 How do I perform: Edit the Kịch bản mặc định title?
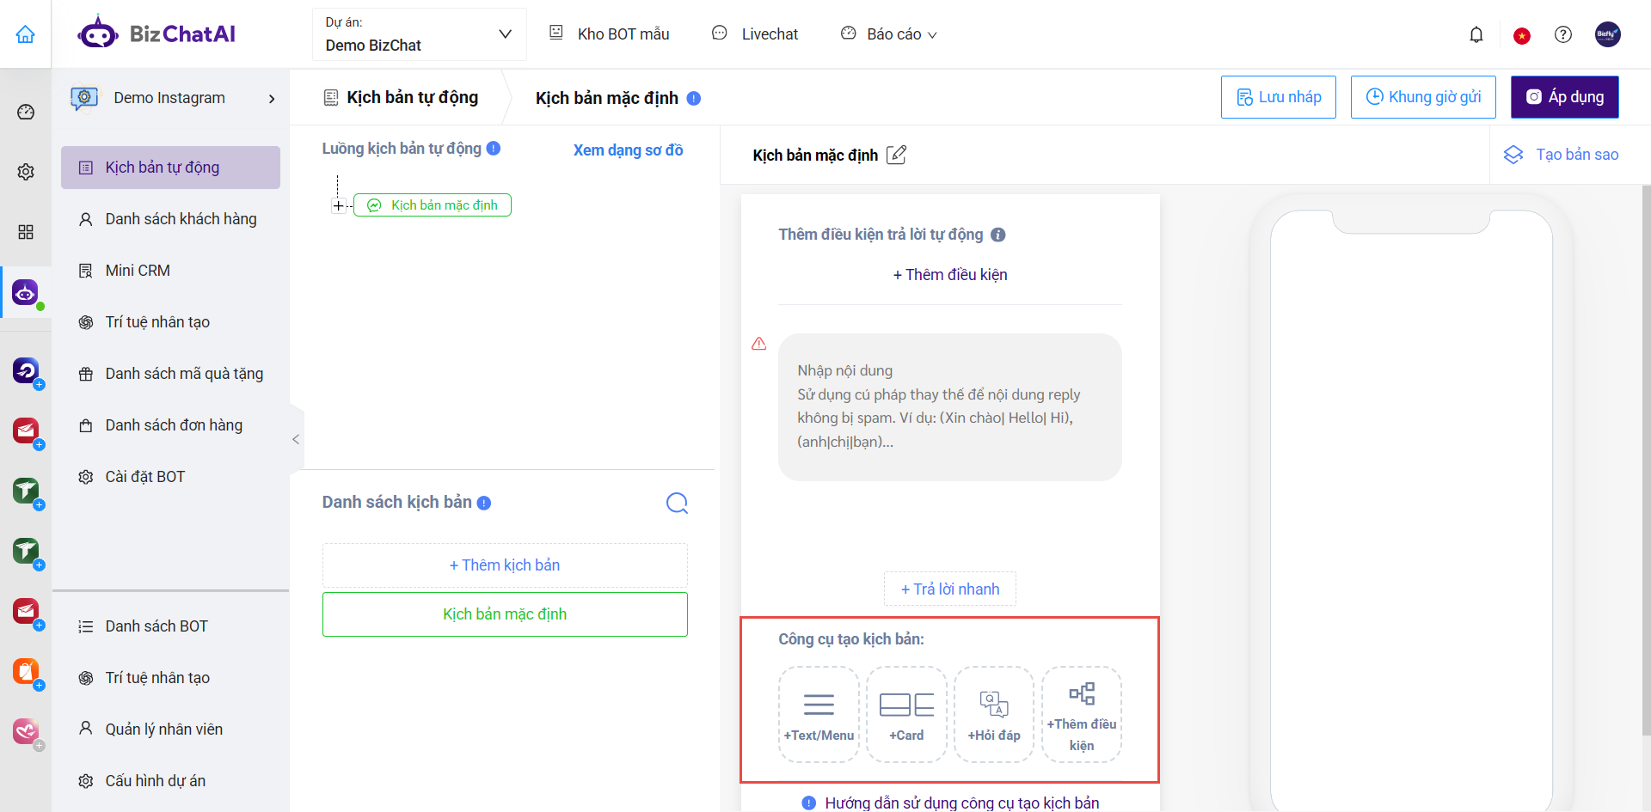click(x=896, y=155)
